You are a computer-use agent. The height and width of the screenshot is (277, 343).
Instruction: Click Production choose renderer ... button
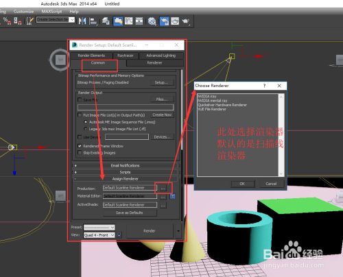pyautogui.click(x=163, y=189)
